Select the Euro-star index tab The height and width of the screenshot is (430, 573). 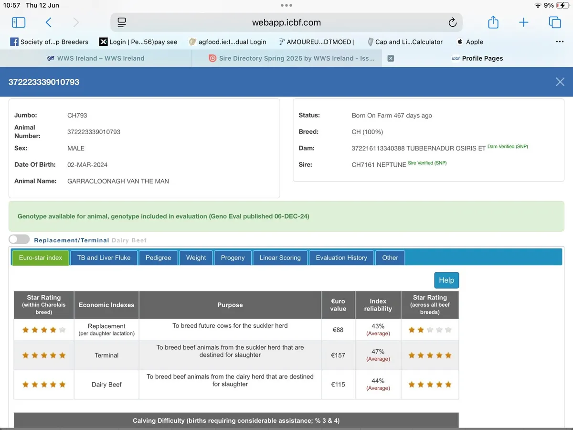tap(41, 258)
